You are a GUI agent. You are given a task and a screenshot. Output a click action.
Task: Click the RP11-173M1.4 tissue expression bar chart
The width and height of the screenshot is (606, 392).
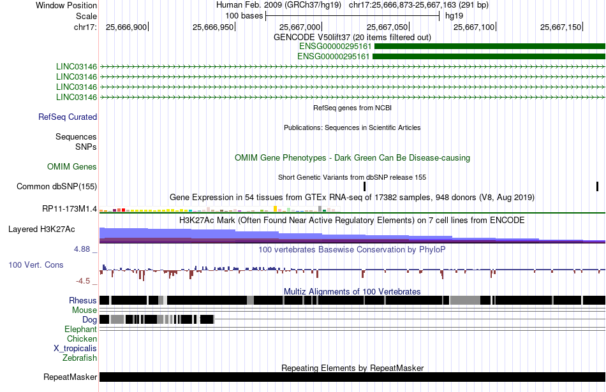(219, 209)
